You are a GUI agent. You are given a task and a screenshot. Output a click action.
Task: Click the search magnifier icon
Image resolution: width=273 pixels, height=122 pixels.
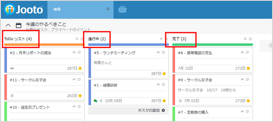pos(108,9)
